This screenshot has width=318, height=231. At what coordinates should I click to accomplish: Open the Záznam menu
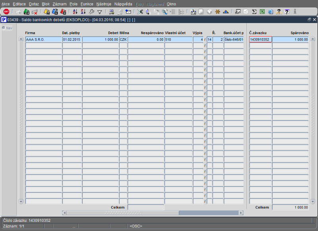59,4
